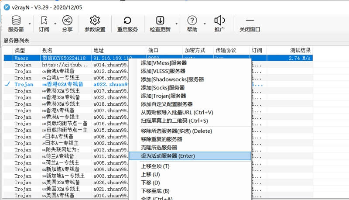Image resolution: width=349 pixels, height=200 pixels.
Task: Choose 下移至底 (B) menu entry
Action: tap(190, 191)
